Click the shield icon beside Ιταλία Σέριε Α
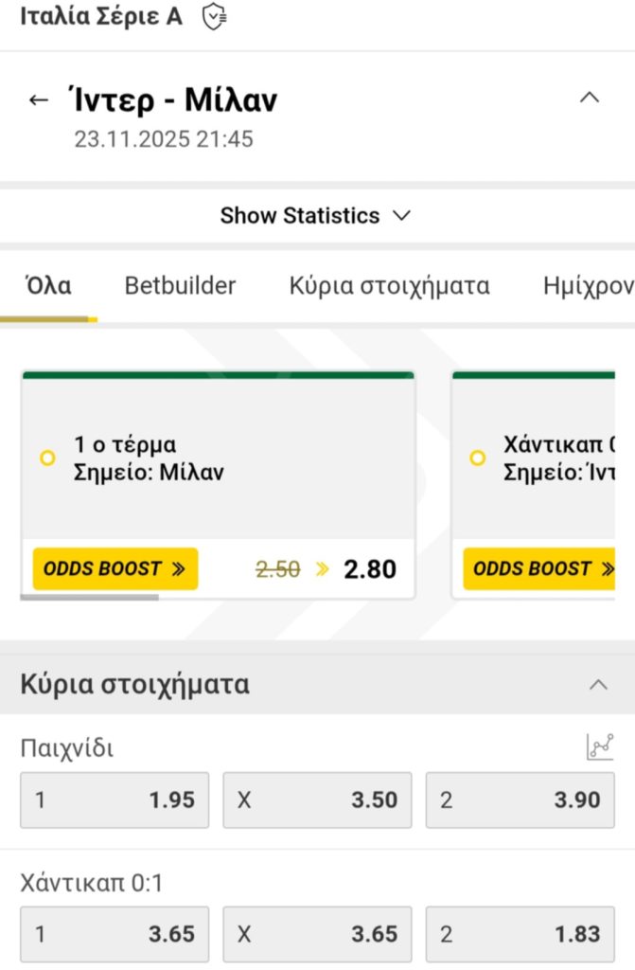This screenshot has height=970, width=635. click(x=215, y=17)
